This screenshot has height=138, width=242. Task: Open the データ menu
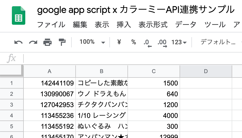(186, 25)
